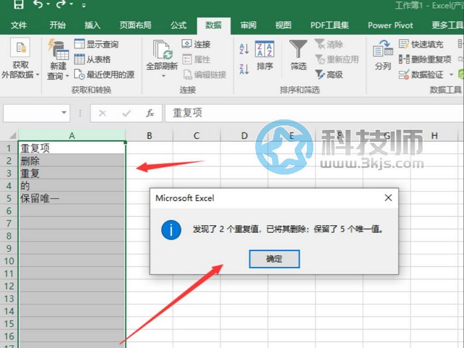
Task: Click 从表格 in ribbon
Action: pos(92,59)
